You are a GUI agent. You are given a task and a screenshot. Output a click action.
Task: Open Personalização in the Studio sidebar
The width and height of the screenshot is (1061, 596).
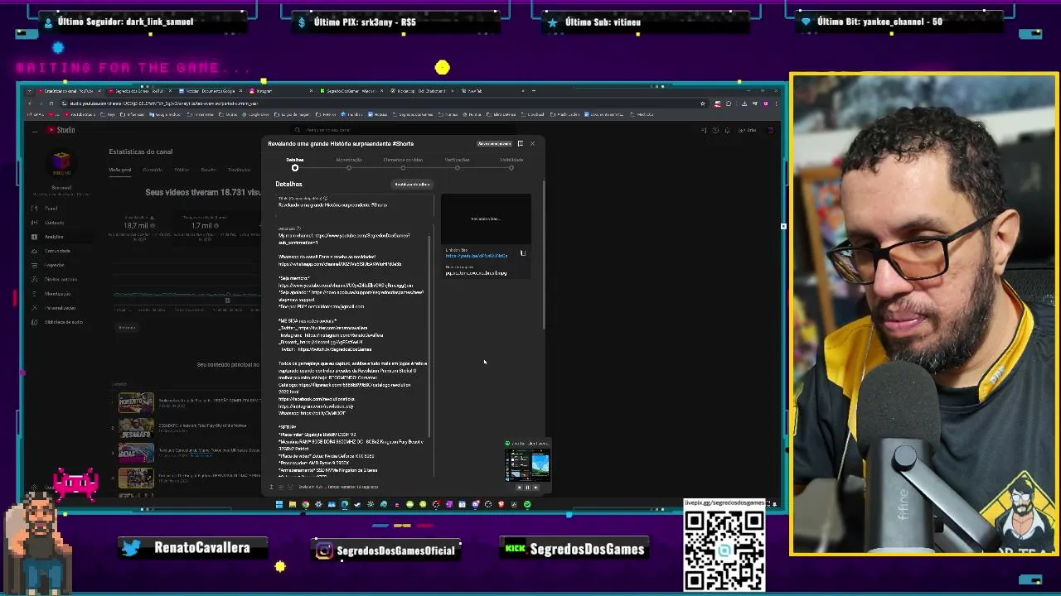click(x=60, y=307)
